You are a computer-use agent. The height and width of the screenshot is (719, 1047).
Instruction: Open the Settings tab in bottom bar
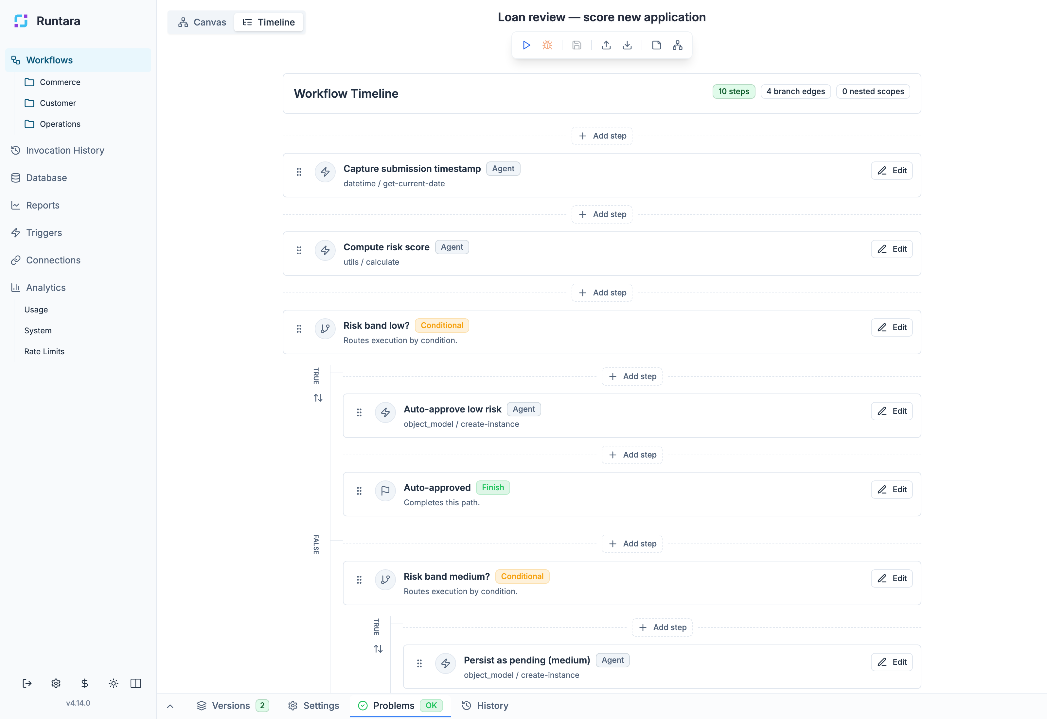pos(313,706)
